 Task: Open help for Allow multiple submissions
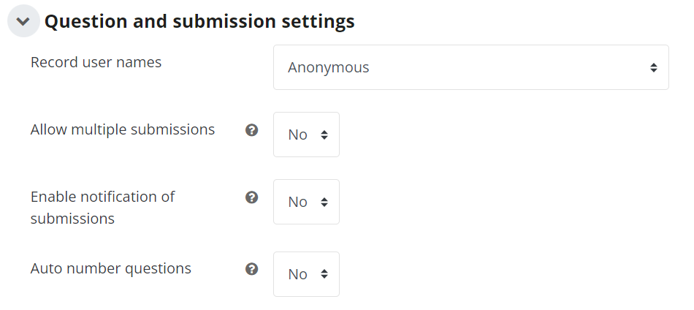(x=252, y=130)
